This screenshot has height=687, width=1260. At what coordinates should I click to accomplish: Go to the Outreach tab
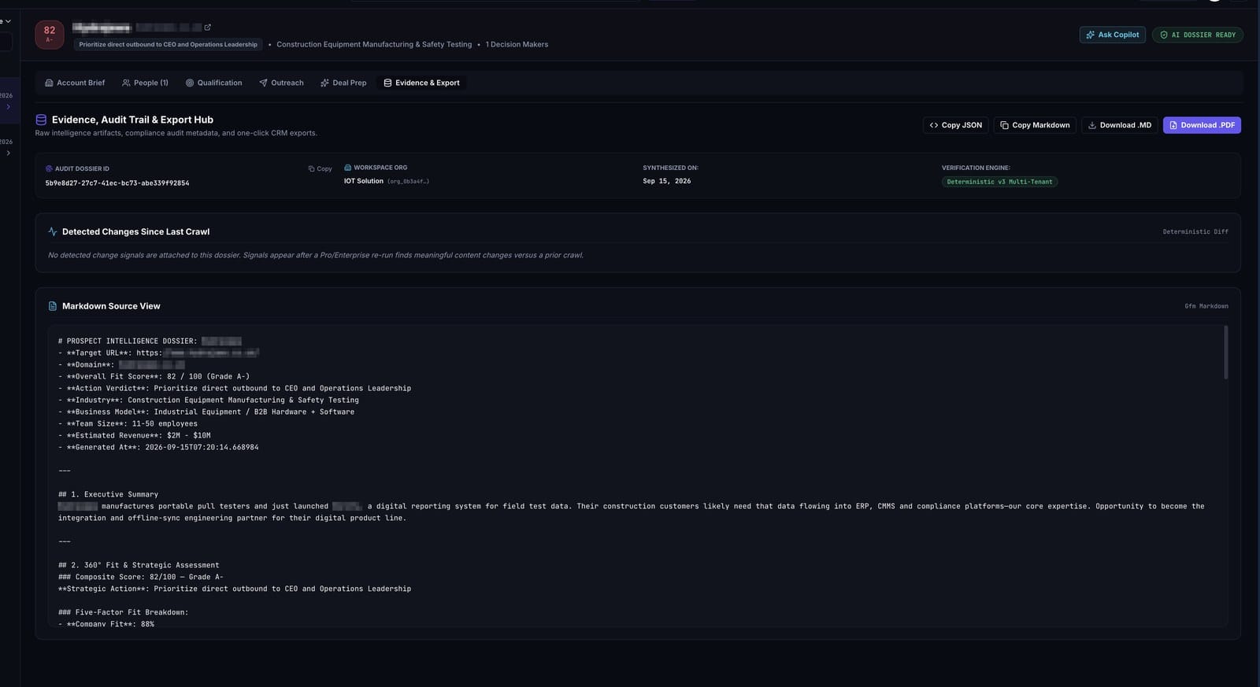tap(281, 83)
